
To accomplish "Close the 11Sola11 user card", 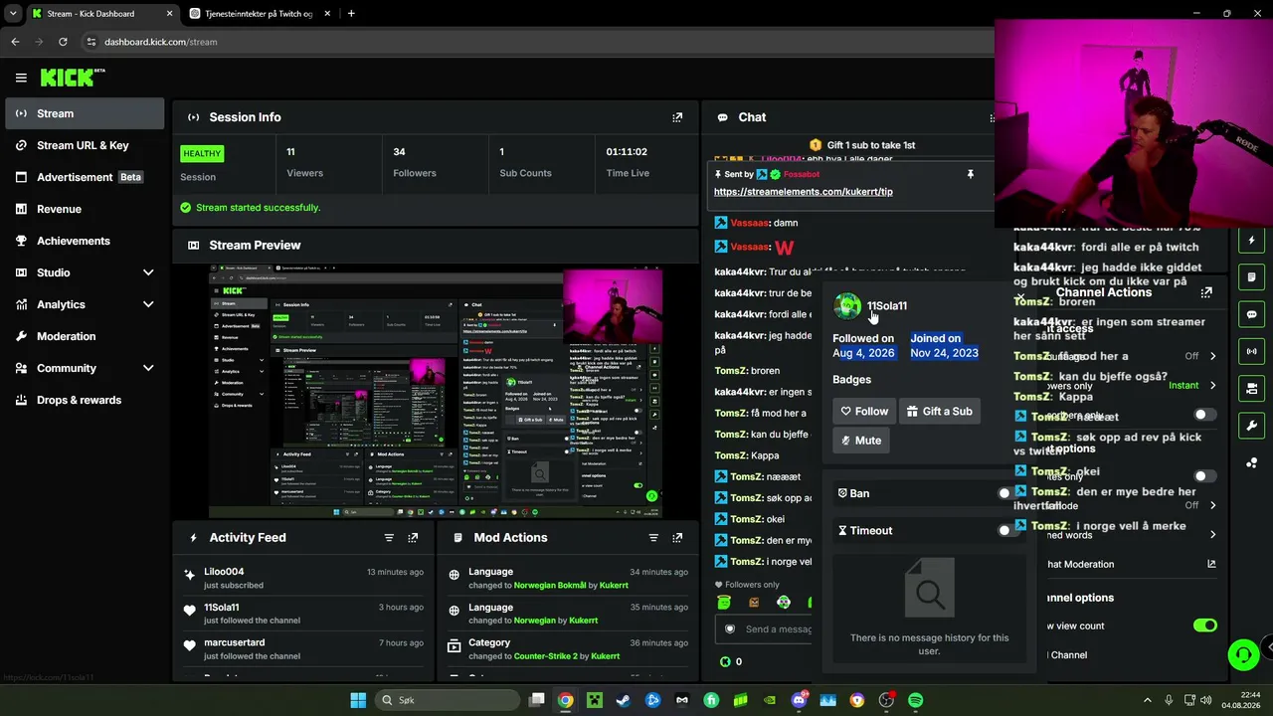I will click(x=1020, y=297).
